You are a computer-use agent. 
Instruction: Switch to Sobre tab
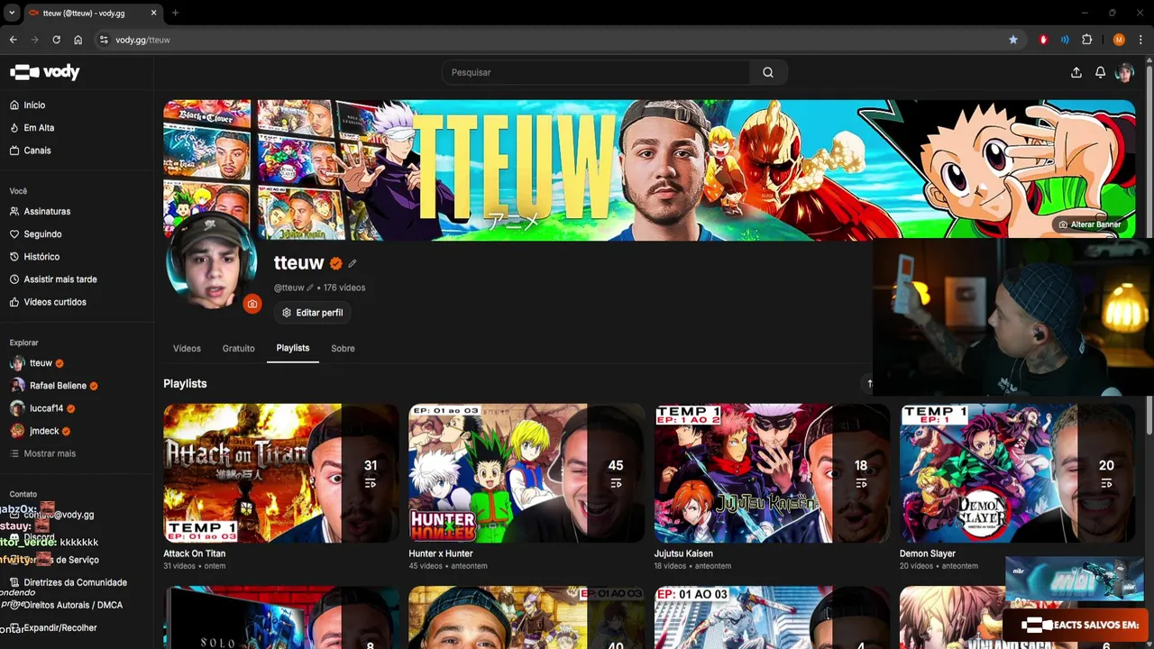pos(343,348)
